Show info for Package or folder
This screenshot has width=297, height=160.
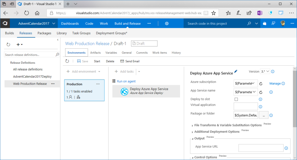tap(271, 115)
